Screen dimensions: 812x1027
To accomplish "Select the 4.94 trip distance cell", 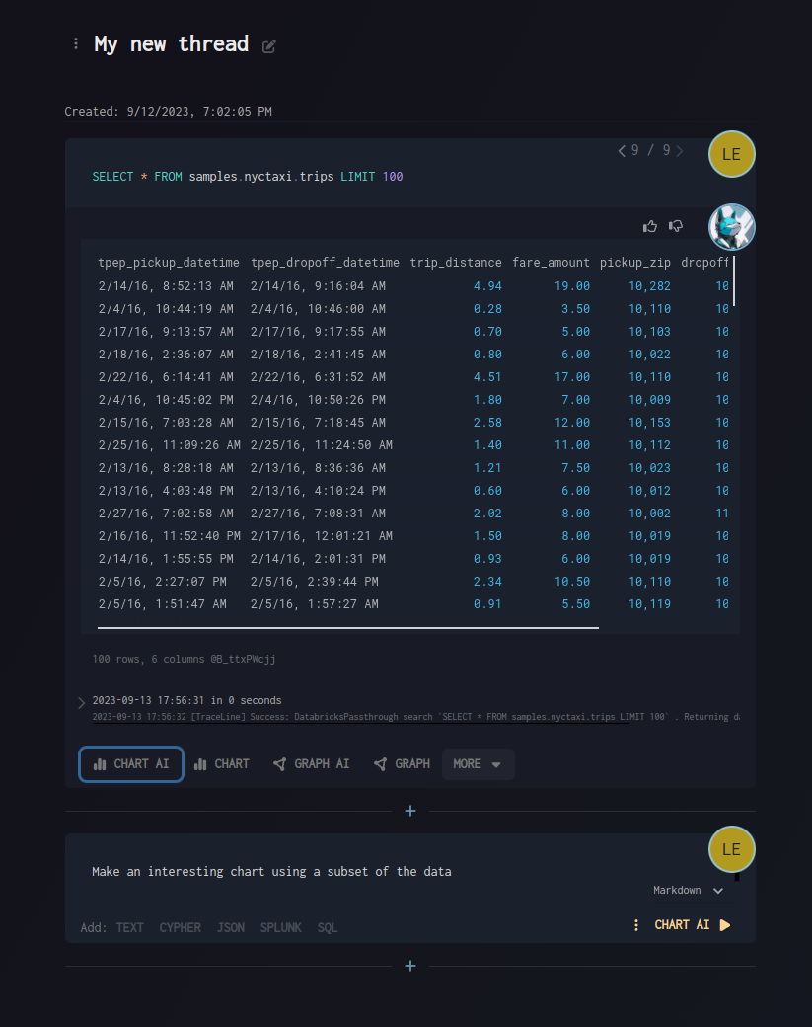I will point(487,286).
